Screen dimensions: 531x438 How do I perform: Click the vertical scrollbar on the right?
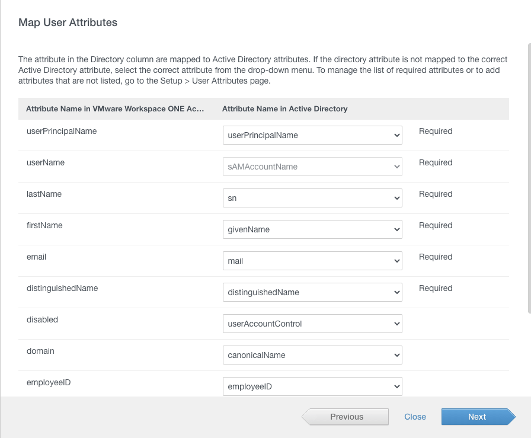[529, 178]
